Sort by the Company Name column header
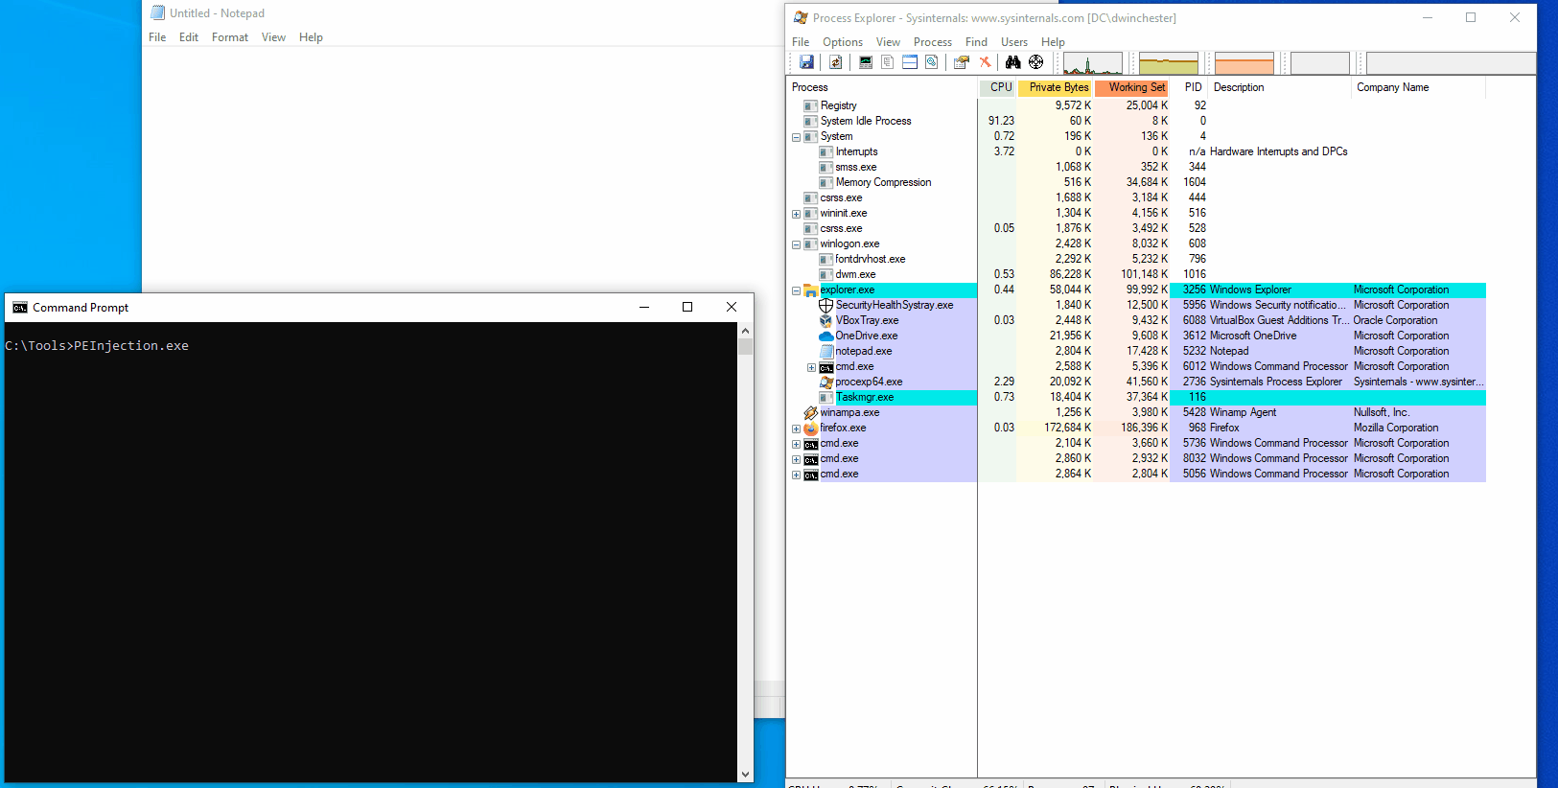Screen dimensions: 1558x788 pyautogui.click(x=1419, y=87)
